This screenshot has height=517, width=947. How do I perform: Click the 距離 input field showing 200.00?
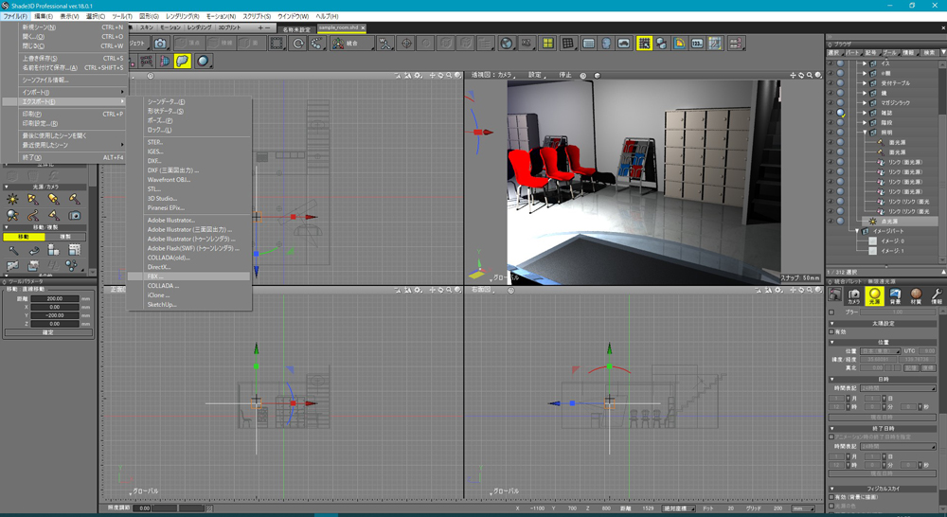54,298
